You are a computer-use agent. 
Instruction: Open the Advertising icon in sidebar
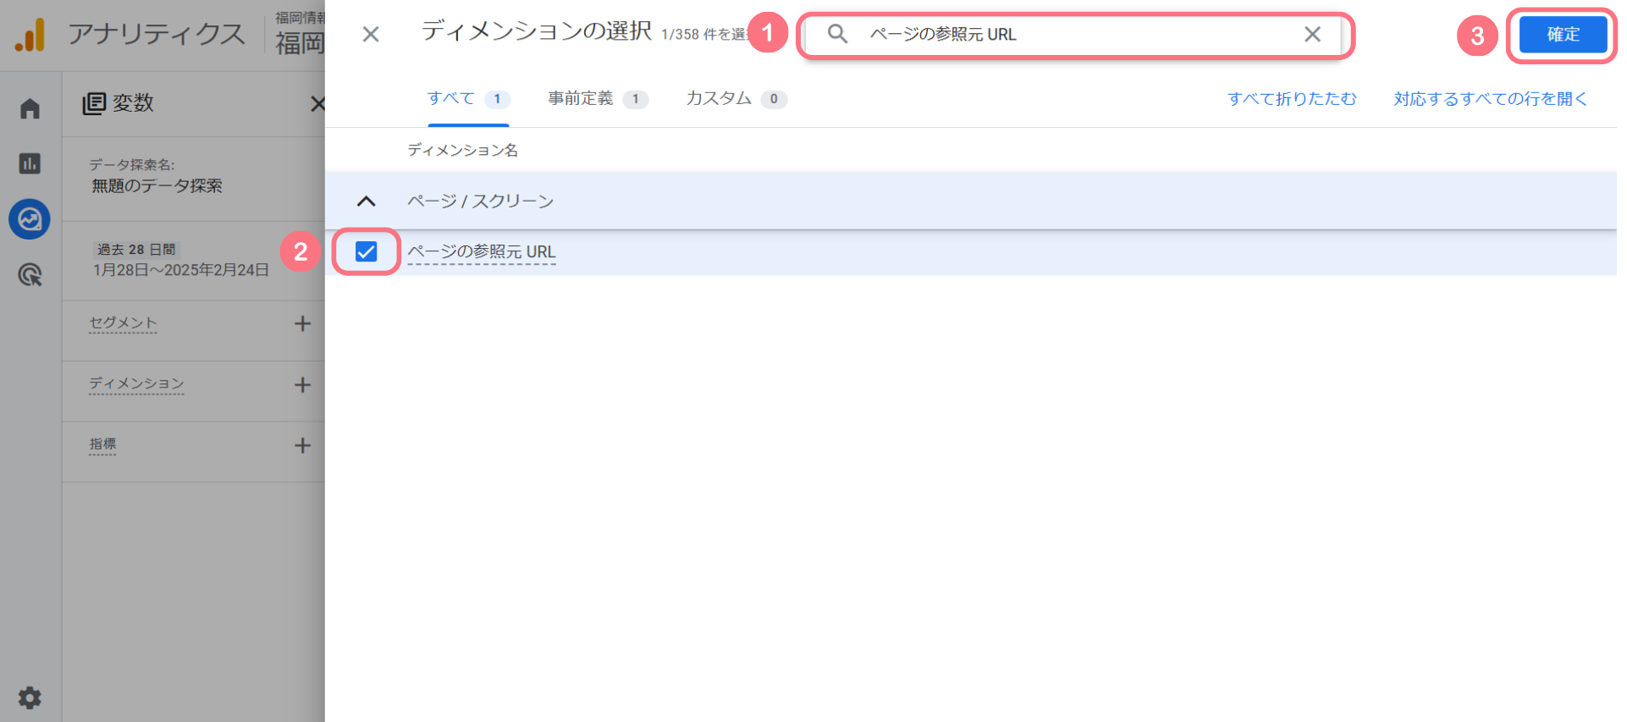(x=30, y=275)
